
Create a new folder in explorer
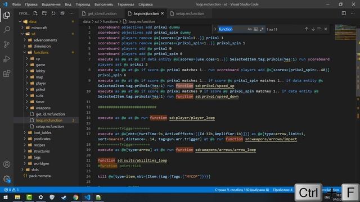point(44,13)
